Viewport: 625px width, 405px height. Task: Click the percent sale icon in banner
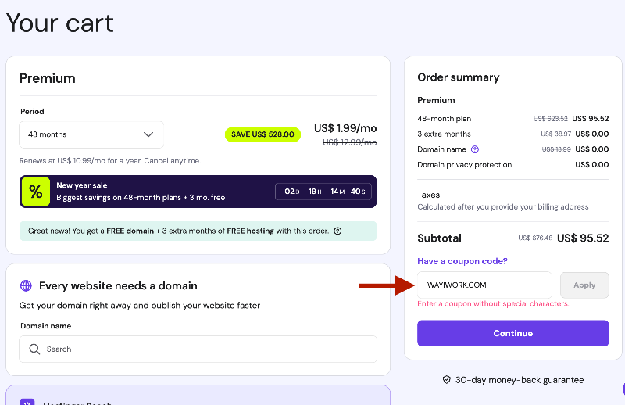point(35,192)
